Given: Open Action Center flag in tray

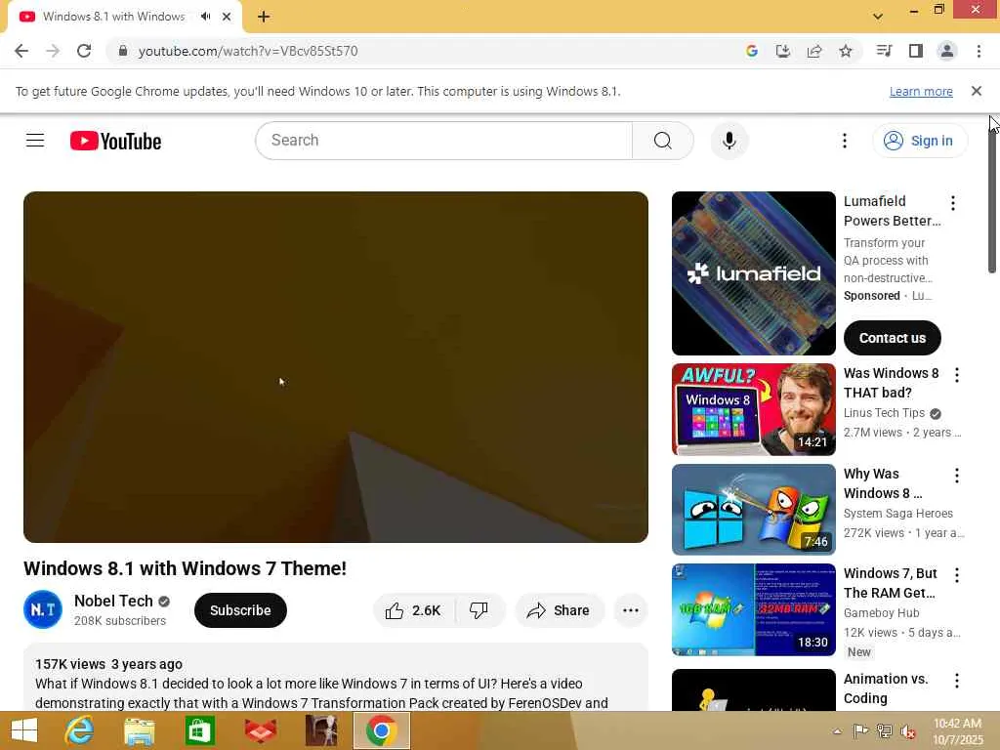Looking at the screenshot, I should point(860,731).
